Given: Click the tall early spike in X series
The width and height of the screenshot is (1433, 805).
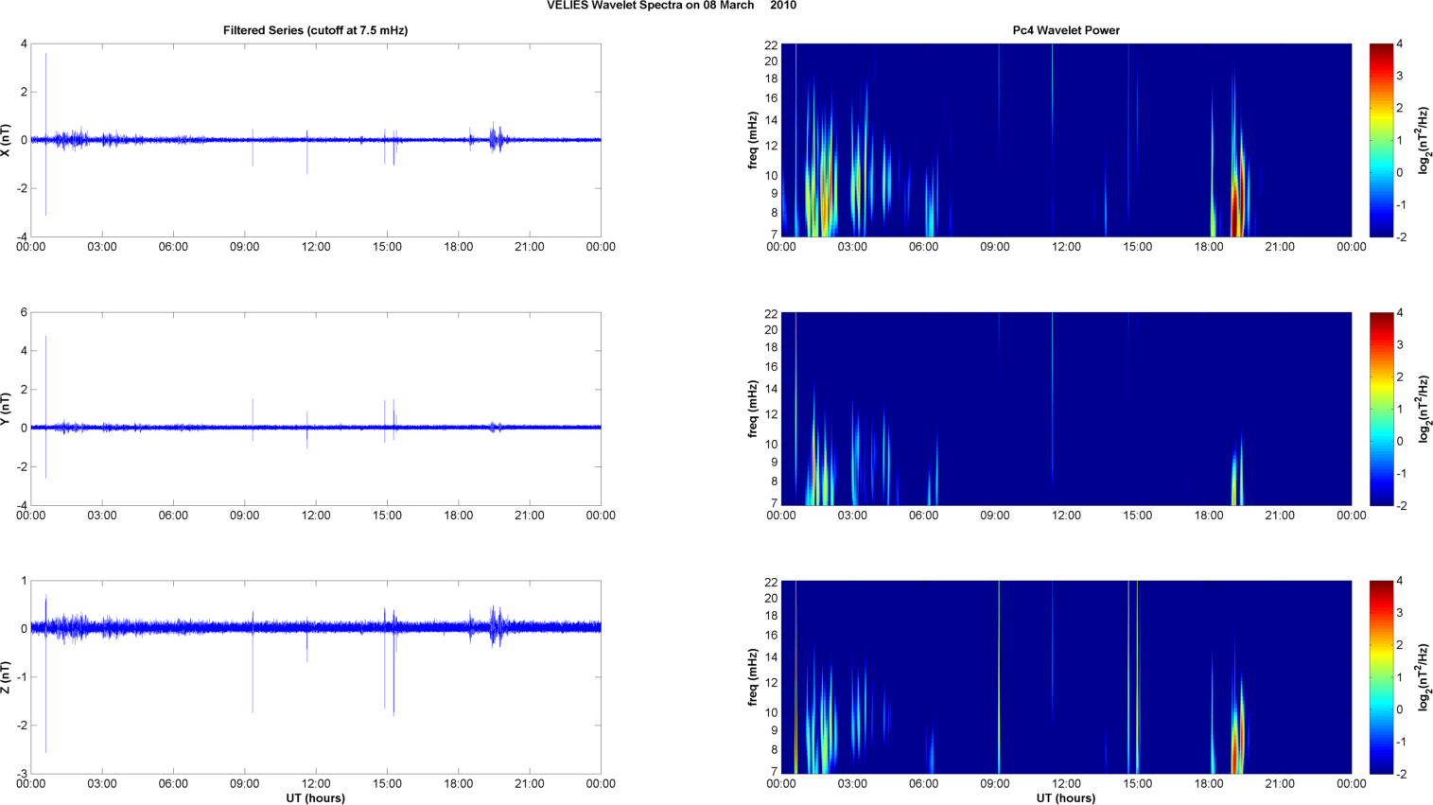Looking at the screenshot, I should coord(45,95).
